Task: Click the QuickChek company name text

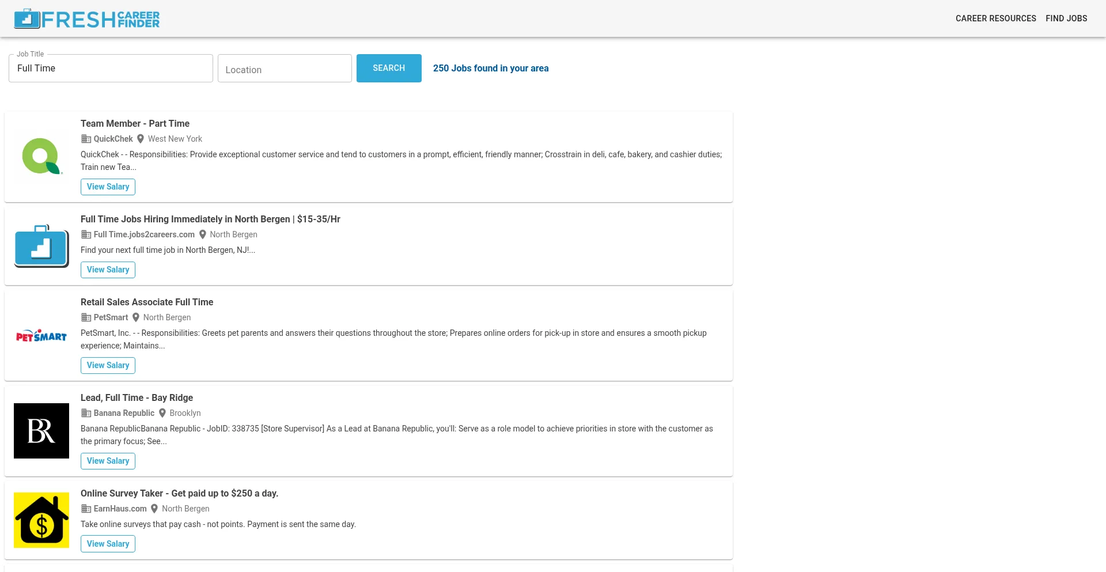Action: 113,139
